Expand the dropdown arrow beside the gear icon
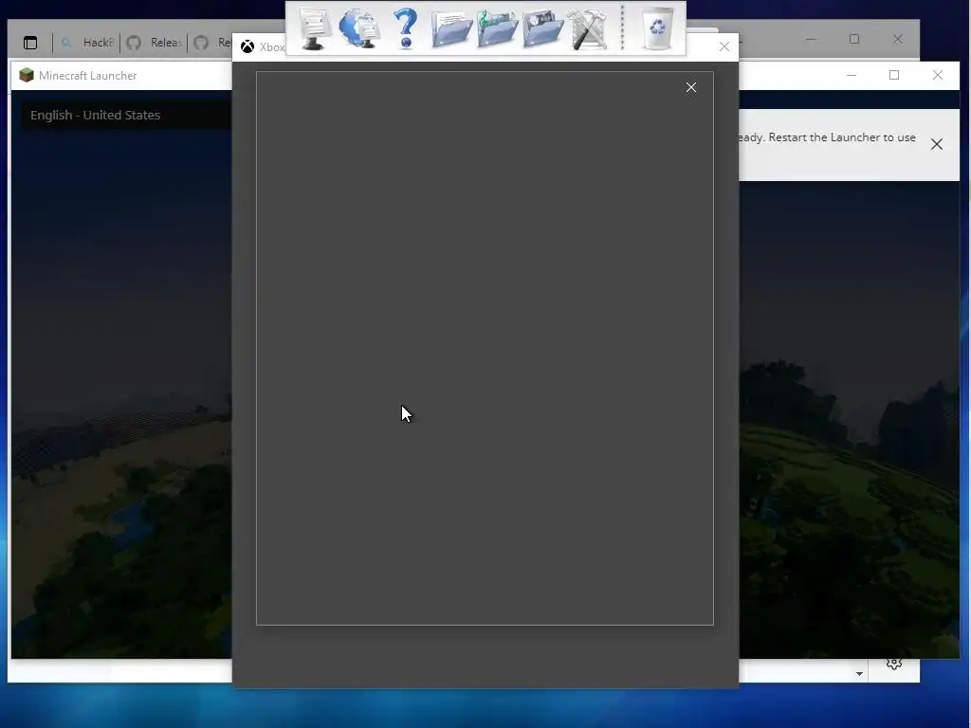The width and height of the screenshot is (971, 728). pyautogui.click(x=859, y=674)
